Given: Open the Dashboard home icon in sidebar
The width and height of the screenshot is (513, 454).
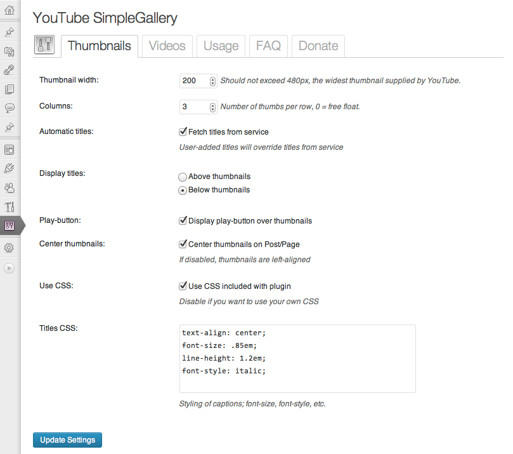Looking at the screenshot, I should point(10,10).
